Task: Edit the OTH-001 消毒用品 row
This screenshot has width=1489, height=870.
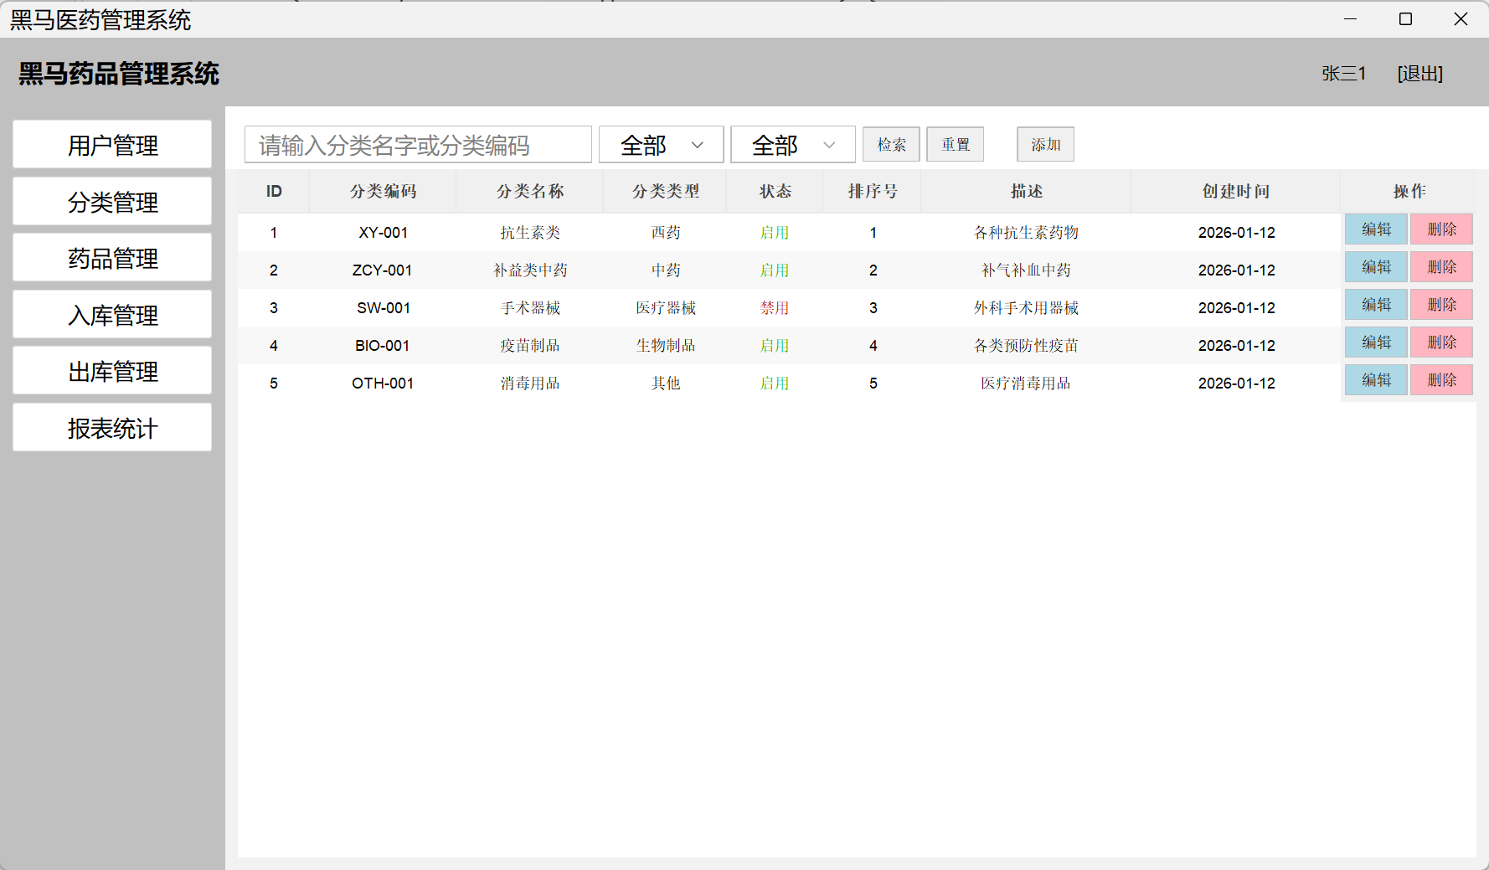Action: pyautogui.click(x=1375, y=380)
